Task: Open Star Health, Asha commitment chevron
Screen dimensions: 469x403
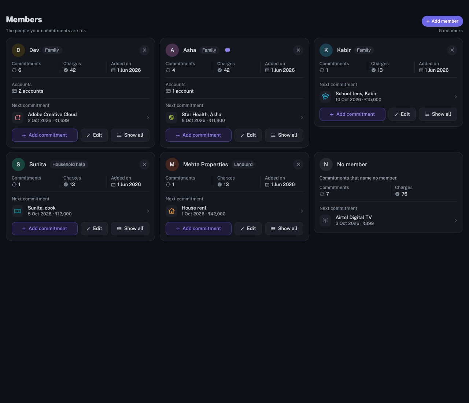Action: [302, 118]
